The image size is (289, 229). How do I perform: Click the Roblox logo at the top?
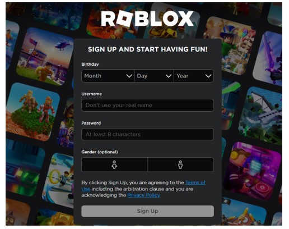[147, 19]
